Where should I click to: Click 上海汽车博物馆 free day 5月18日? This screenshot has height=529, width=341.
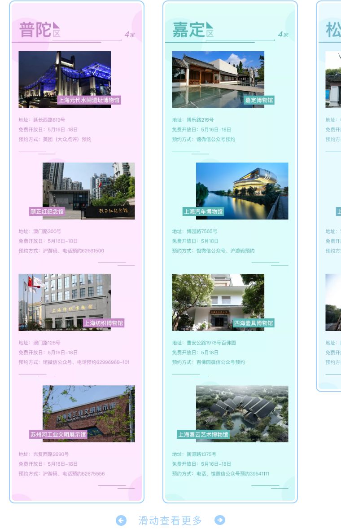(210, 241)
